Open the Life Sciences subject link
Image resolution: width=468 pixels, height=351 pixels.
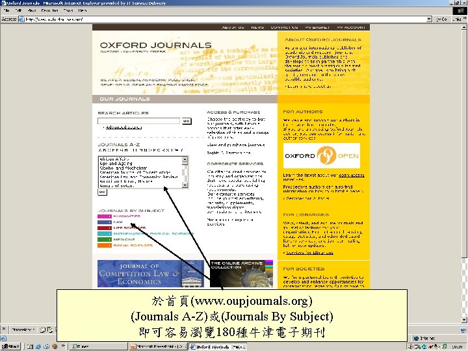point(129,228)
